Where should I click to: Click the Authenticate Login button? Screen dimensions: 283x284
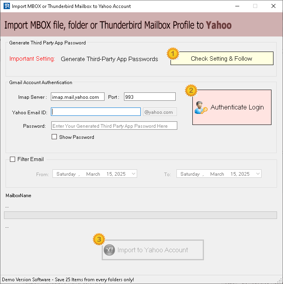pos(232,107)
